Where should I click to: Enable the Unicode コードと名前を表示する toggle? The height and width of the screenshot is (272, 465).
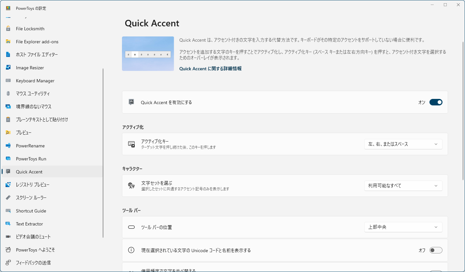pos(436,250)
